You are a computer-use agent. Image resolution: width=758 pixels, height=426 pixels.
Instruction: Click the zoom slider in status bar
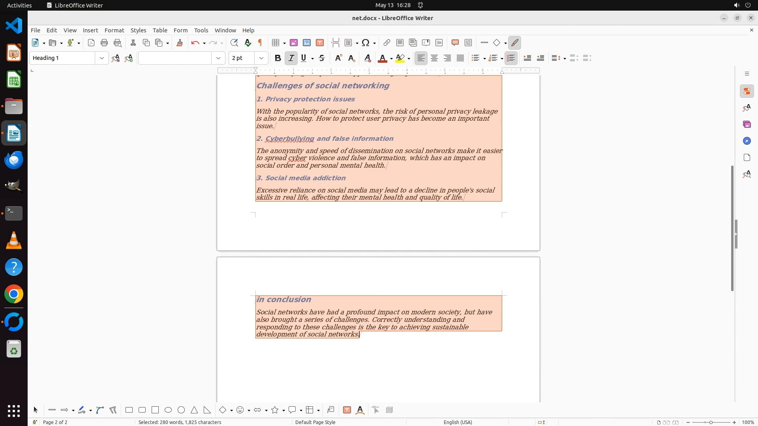711,422
